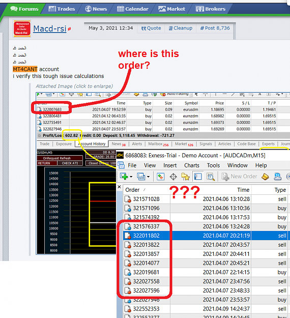The image size is (290, 318).
Task: Switch to the Account History tab
Action: click(92, 144)
